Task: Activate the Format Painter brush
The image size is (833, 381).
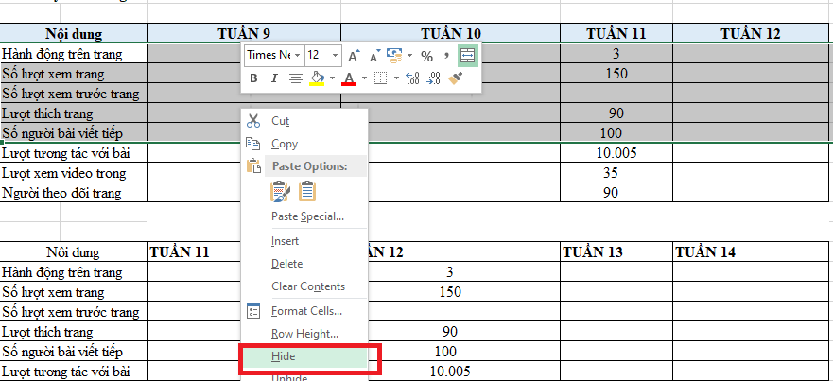Action: click(455, 78)
